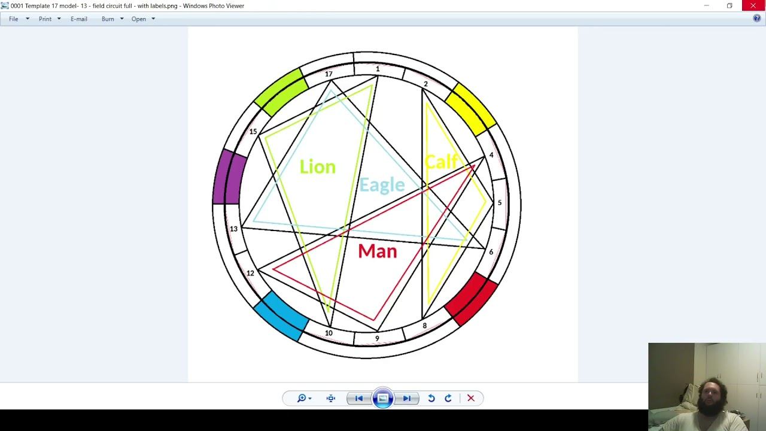Click the Photo Viewer title bar icon
The height and width of the screenshot is (431, 766).
pyautogui.click(x=5, y=5)
